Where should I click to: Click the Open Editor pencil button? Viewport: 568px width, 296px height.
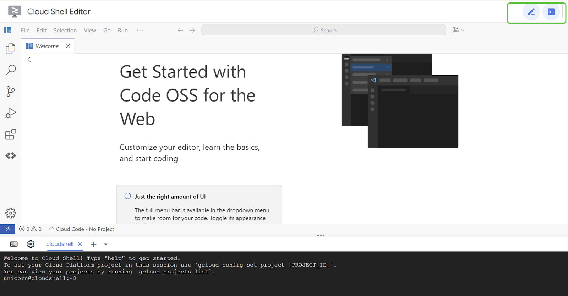pos(531,12)
